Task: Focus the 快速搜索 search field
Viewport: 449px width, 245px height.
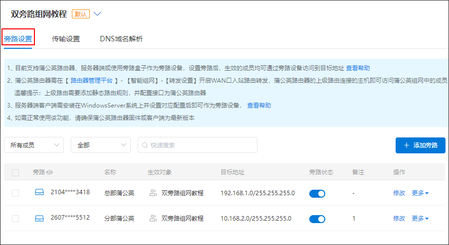Action: tap(197, 145)
